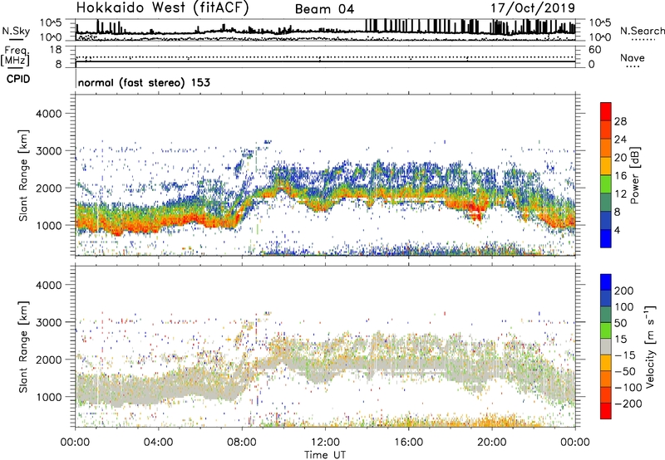Viewport: 665px width, 460px height.
Task: Click the "-200" velocity colorbar label
Action: point(628,404)
